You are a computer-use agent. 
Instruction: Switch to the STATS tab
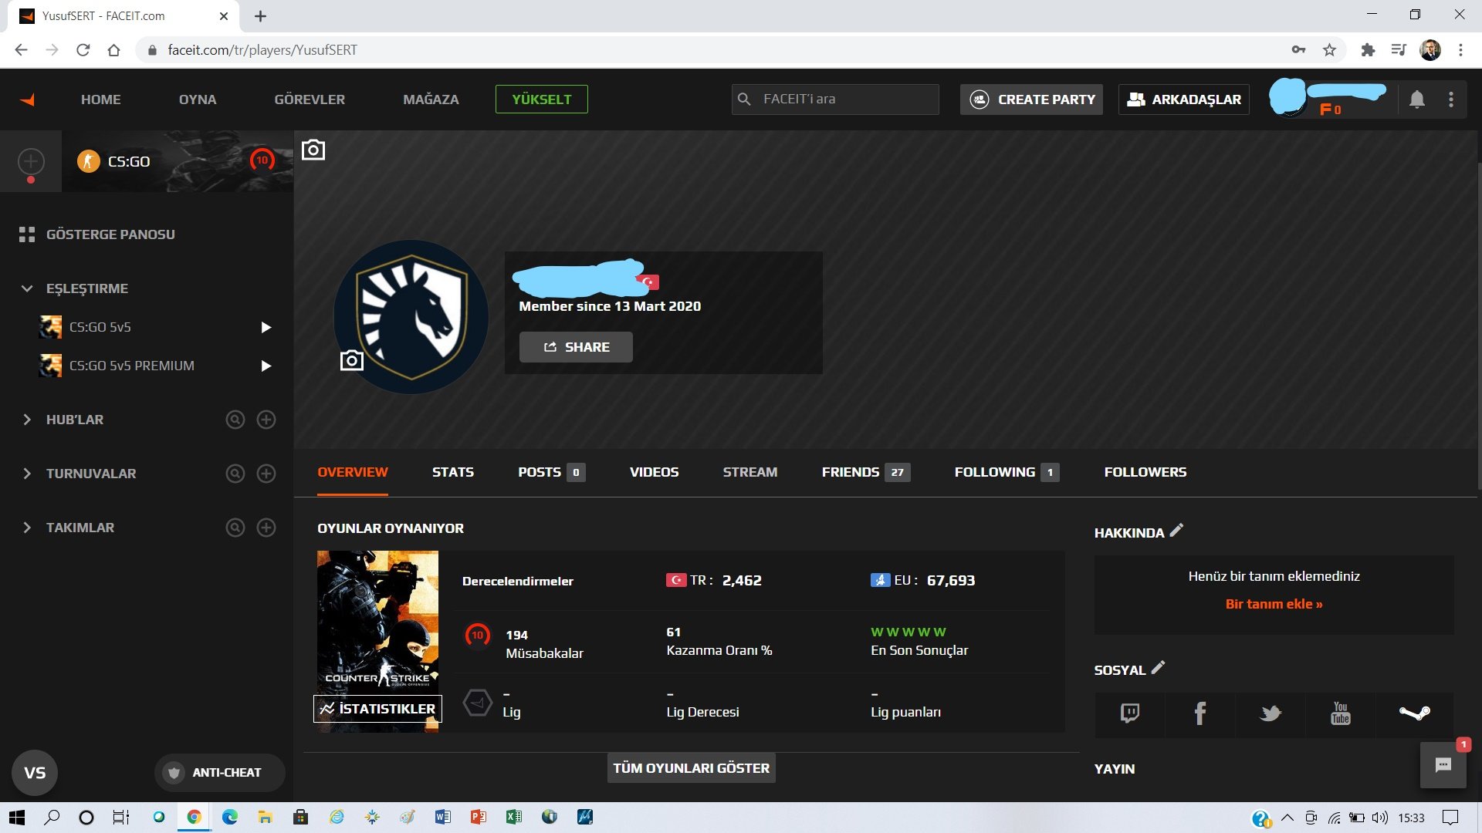tap(453, 472)
